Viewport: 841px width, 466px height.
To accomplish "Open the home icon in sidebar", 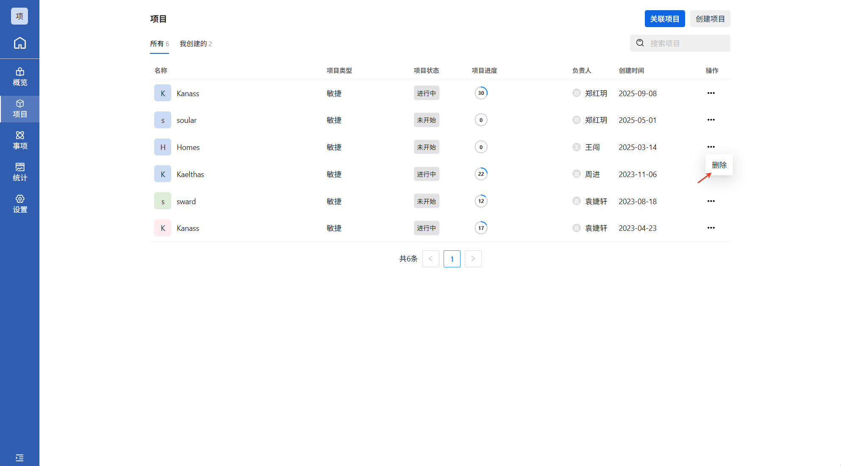I will pyautogui.click(x=19, y=43).
